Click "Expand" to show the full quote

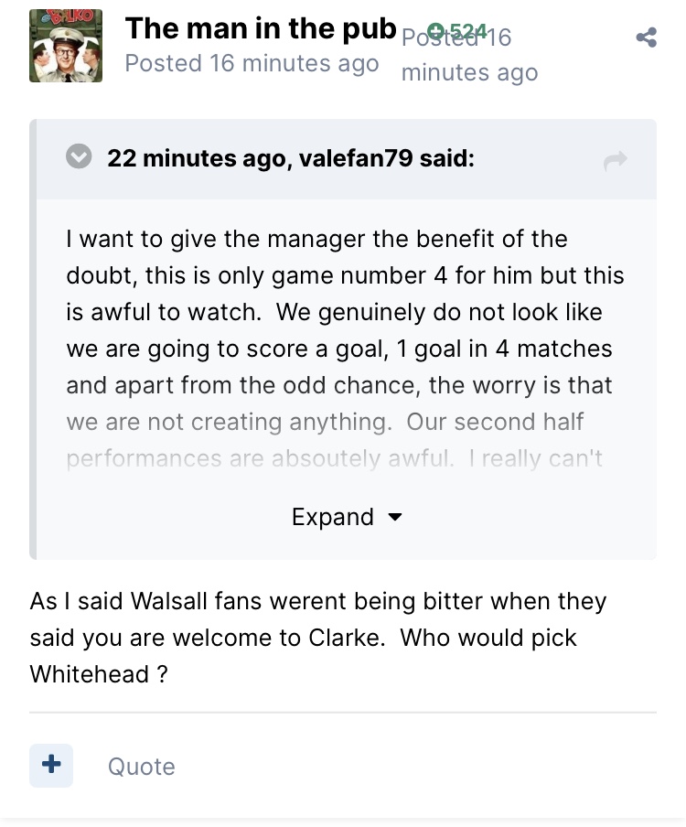coord(333,517)
